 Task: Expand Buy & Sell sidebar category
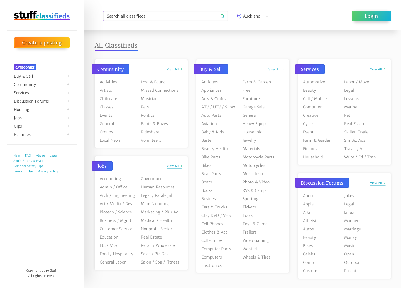[x=68, y=76]
